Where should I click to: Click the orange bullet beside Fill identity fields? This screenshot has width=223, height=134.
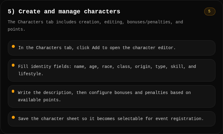tap(13, 65)
